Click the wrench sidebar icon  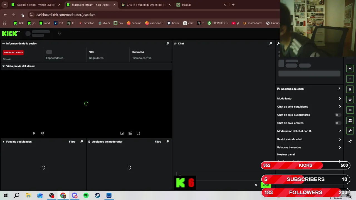(350, 131)
